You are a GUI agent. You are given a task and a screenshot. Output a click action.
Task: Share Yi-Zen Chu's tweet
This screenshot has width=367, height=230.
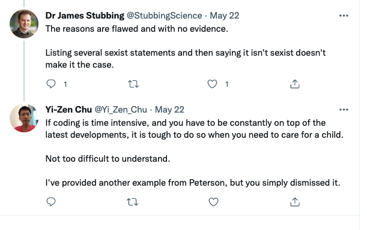pos(295,202)
